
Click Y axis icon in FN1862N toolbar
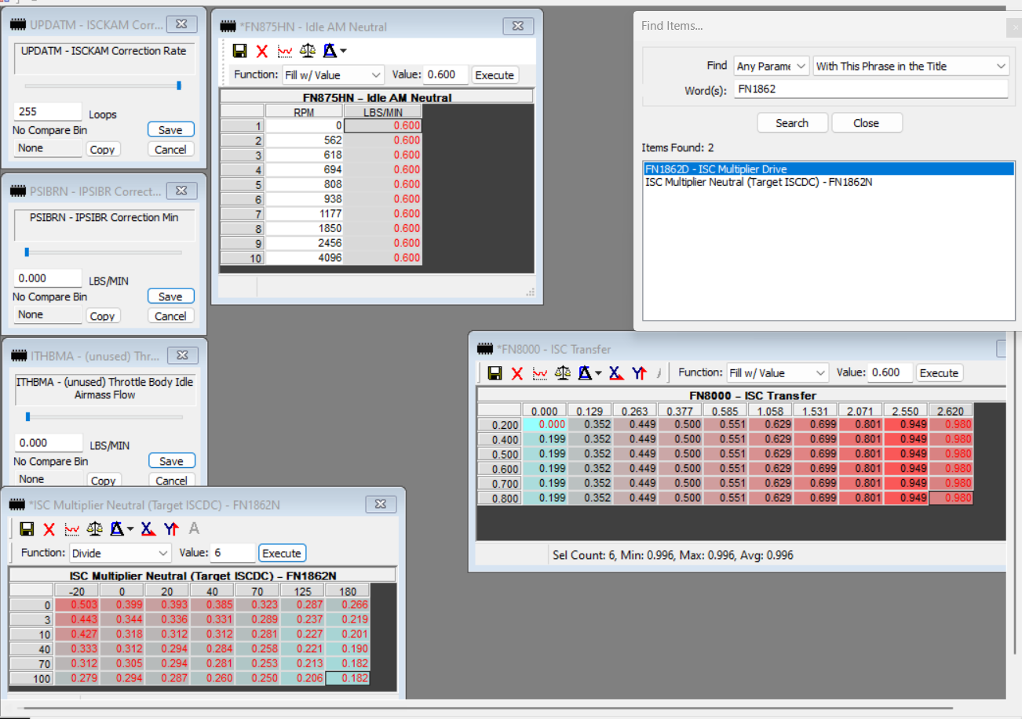tap(171, 528)
